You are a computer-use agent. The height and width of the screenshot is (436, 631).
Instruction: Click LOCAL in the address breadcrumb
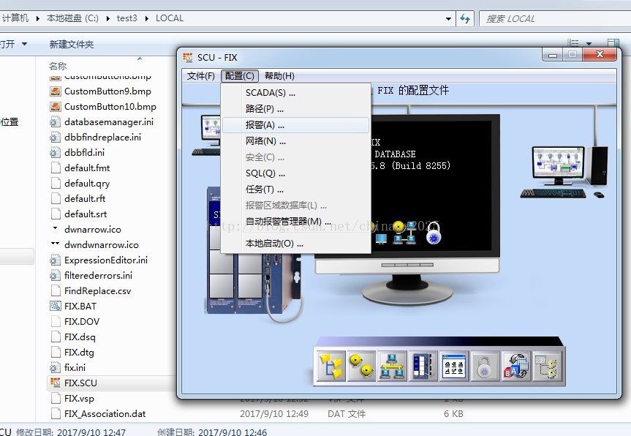pyautogui.click(x=170, y=18)
